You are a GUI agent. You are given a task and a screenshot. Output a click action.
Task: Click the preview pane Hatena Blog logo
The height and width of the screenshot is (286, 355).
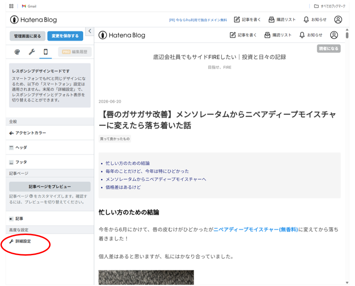coord(122,35)
